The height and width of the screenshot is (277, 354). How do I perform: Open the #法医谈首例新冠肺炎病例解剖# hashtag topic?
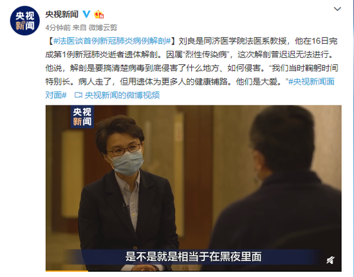(x=112, y=41)
